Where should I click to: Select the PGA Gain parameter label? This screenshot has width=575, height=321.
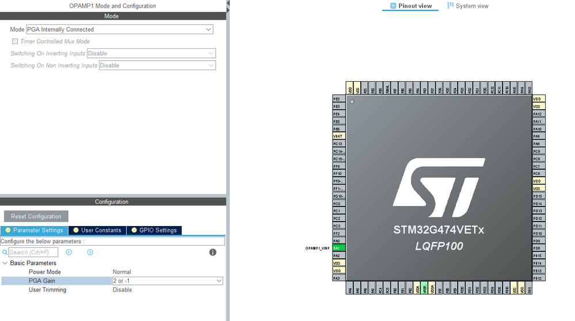tap(42, 281)
